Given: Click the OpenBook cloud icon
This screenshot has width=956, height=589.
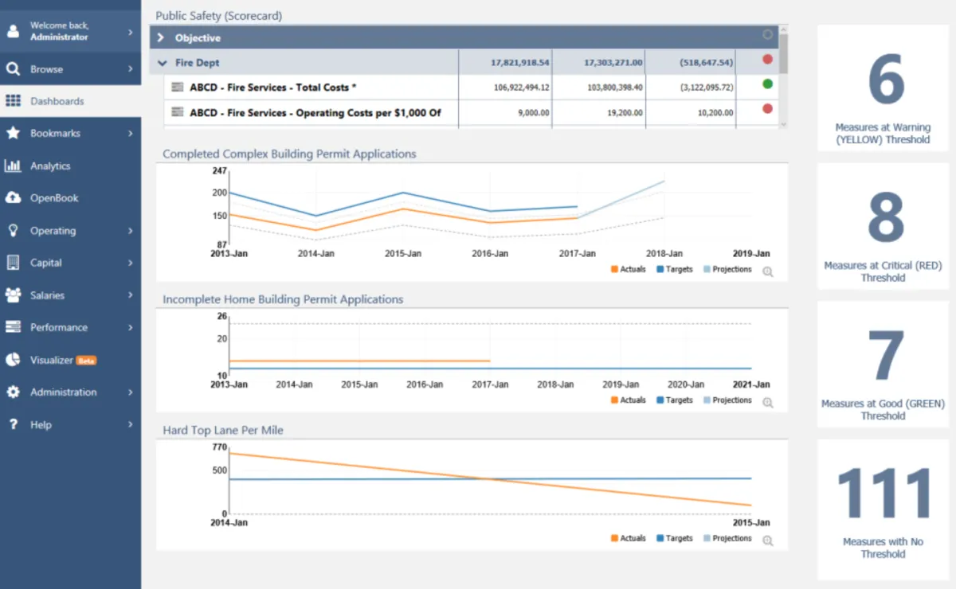Looking at the screenshot, I should (x=13, y=198).
